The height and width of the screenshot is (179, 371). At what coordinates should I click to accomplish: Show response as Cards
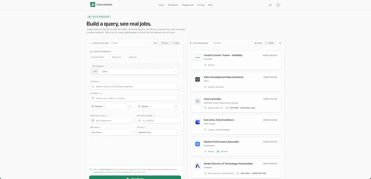point(259,43)
